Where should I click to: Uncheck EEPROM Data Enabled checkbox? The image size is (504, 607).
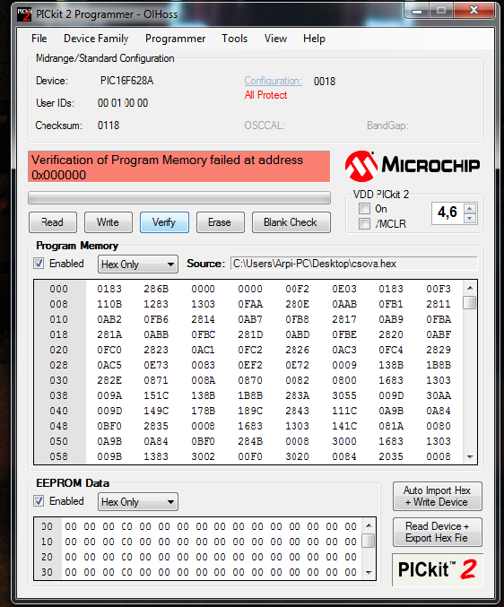[x=39, y=501]
